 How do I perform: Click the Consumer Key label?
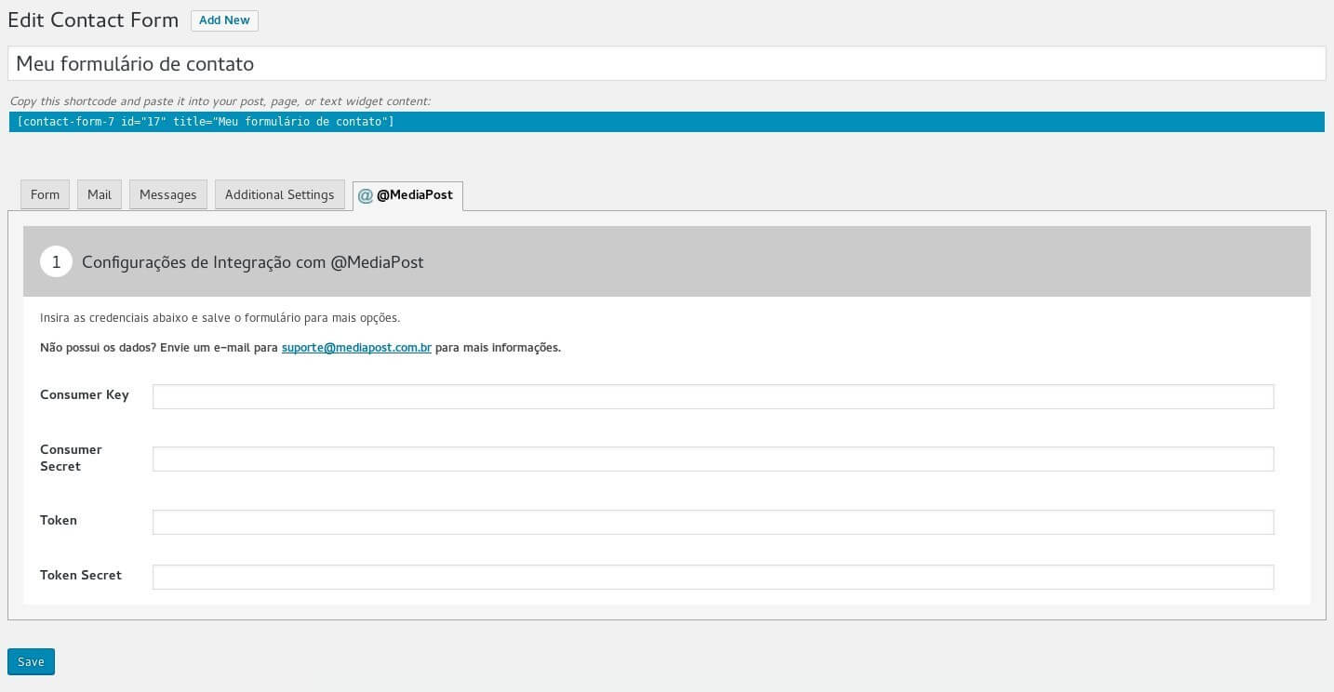(85, 394)
